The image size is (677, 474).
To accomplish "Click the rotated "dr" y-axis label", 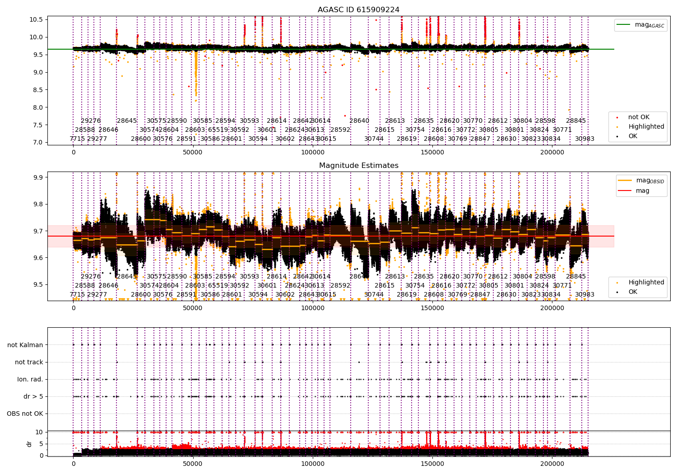I will tap(29, 444).
